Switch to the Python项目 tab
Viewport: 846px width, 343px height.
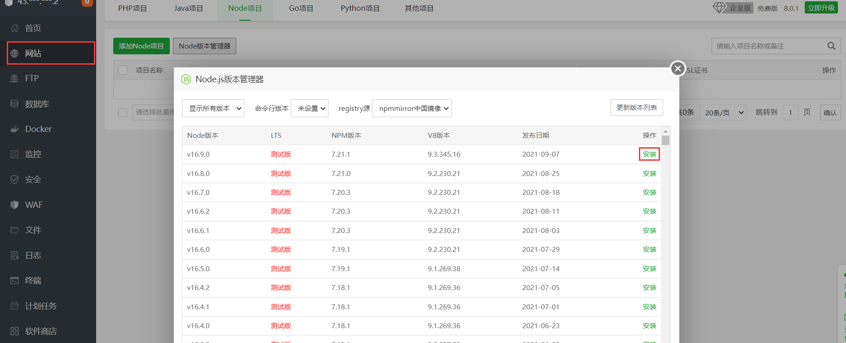click(360, 9)
